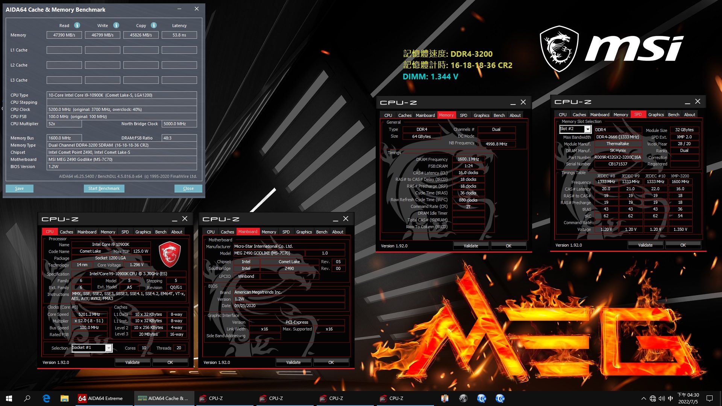Viewport: 722px width, 406px height.
Task: Click the Memory Read value 47390 MB/s
Action: click(64, 35)
